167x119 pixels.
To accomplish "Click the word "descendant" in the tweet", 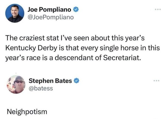I will tap(74, 58).
